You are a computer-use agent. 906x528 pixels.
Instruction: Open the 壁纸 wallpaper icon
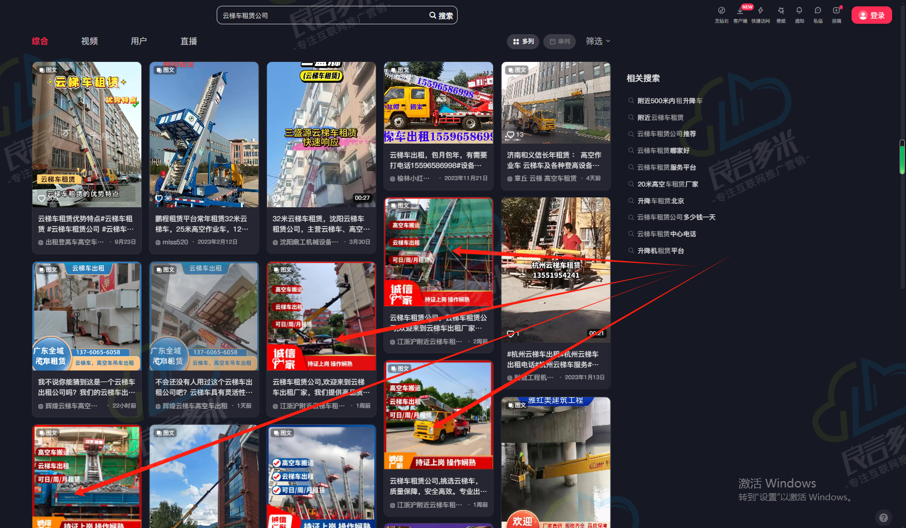(x=781, y=11)
